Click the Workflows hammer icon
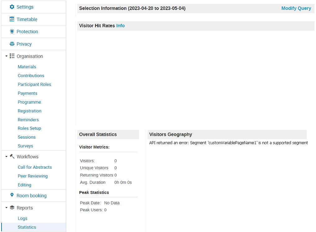Screen dimensions: 316x232 12,156
